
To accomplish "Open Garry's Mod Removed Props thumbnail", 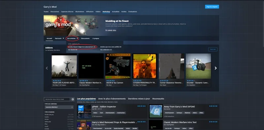I will point(84,125).
